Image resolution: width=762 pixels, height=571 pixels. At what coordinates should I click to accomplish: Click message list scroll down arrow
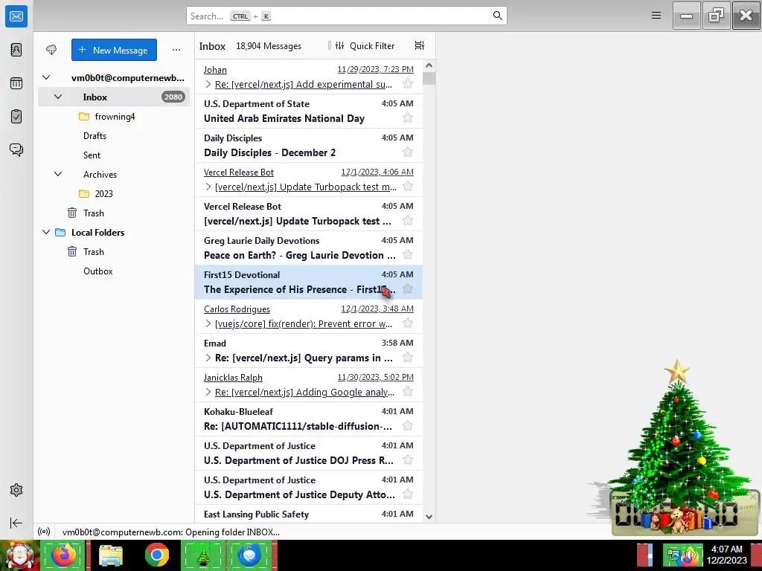click(x=429, y=517)
